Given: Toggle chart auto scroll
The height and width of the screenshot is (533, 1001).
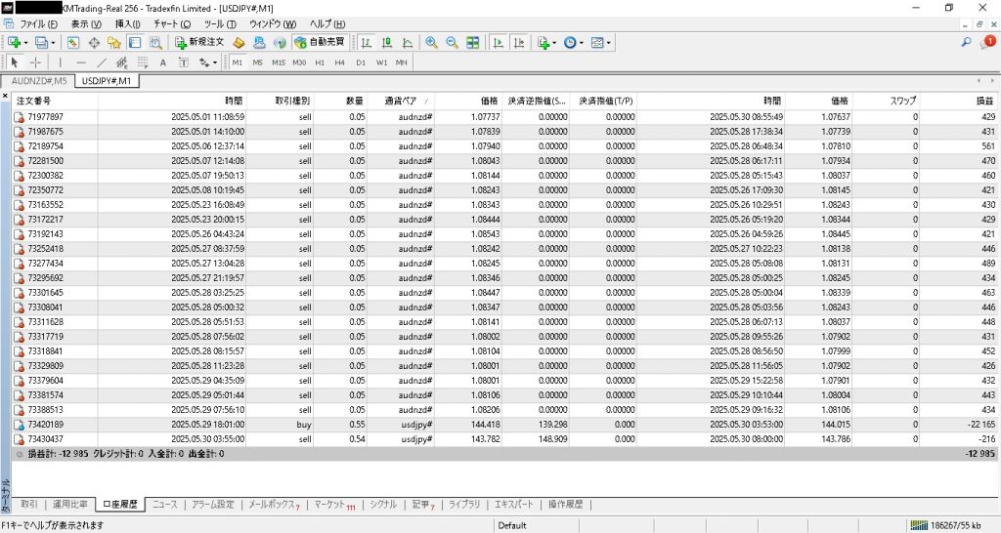Looking at the screenshot, I should (499, 43).
